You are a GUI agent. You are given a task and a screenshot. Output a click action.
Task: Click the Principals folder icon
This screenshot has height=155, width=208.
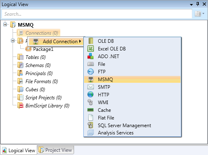[20, 73]
